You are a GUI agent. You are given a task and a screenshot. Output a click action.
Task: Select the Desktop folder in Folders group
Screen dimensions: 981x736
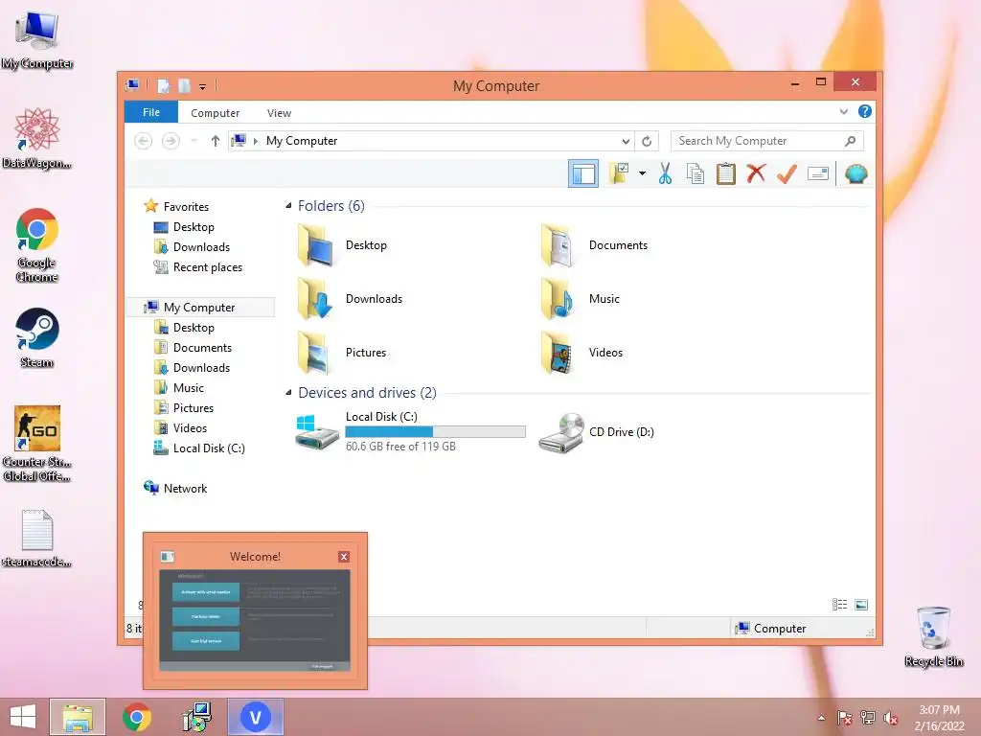click(342, 245)
